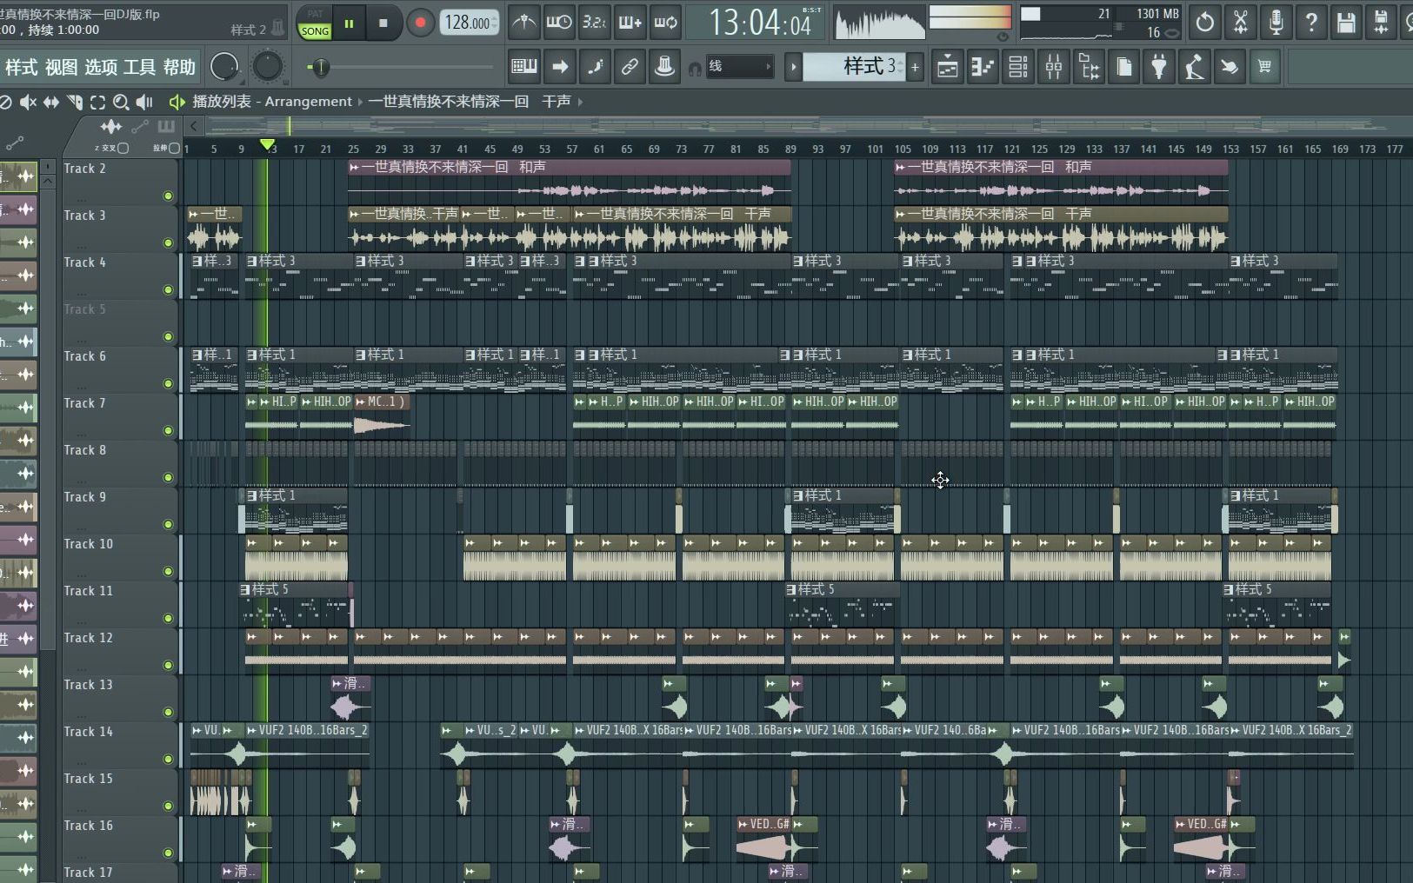Select pattern clip focus keyboard icon
This screenshot has height=883, width=1413.
click(x=166, y=127)
